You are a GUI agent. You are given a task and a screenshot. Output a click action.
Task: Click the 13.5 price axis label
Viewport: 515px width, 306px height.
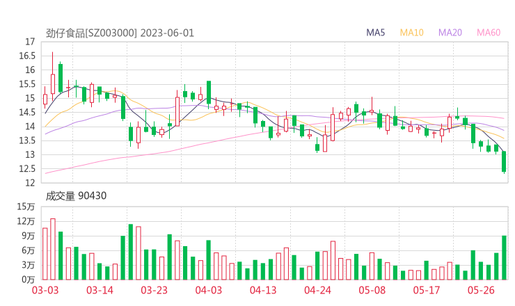coord(27,140)
